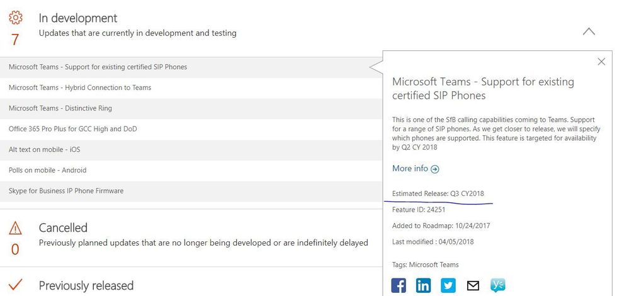Screen dimensions: 629x296
Task: Click Tags: Microsoft Teams text
Action: coord(425,265)
